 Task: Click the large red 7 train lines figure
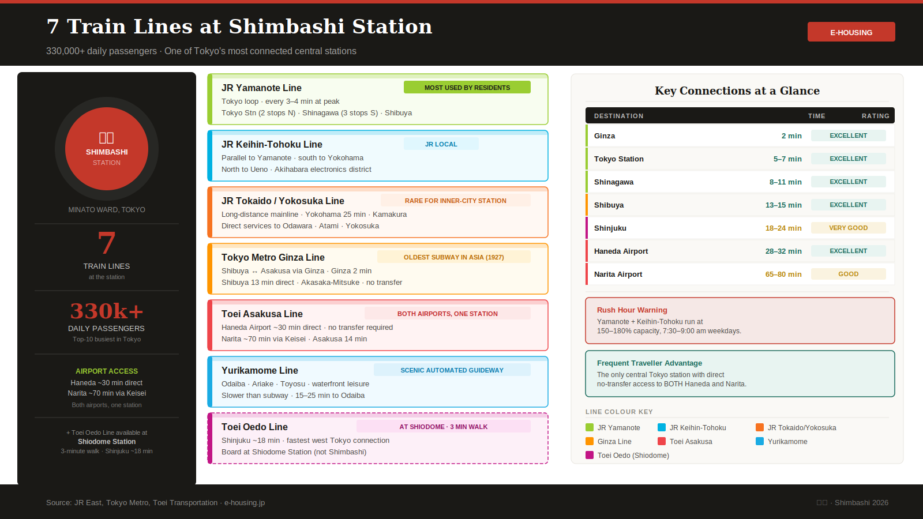click(107, 243)
